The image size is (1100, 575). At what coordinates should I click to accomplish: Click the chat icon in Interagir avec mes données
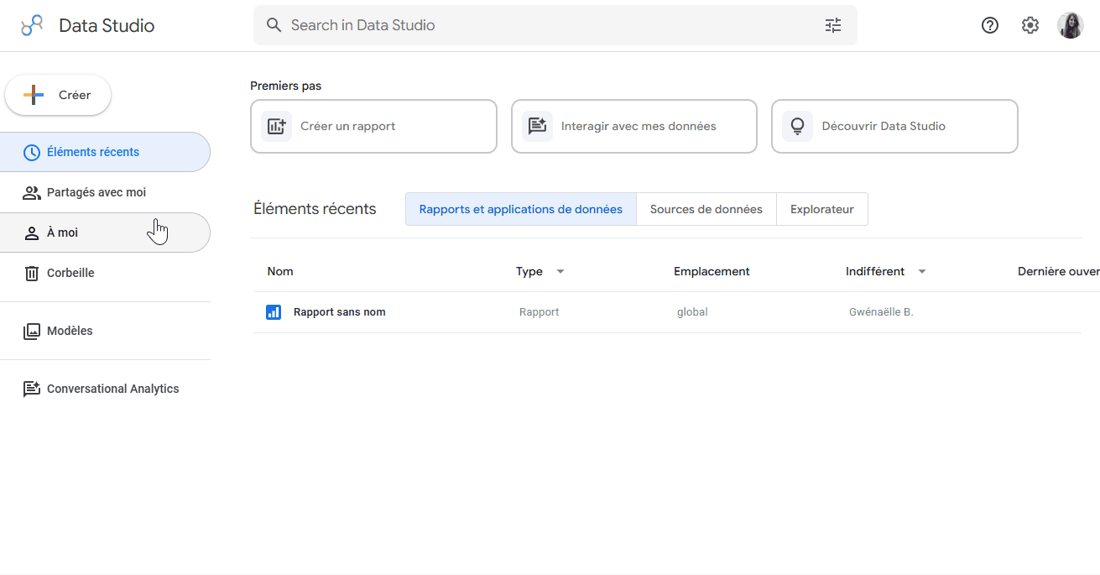pyautogui.click(x=537, y=127)
